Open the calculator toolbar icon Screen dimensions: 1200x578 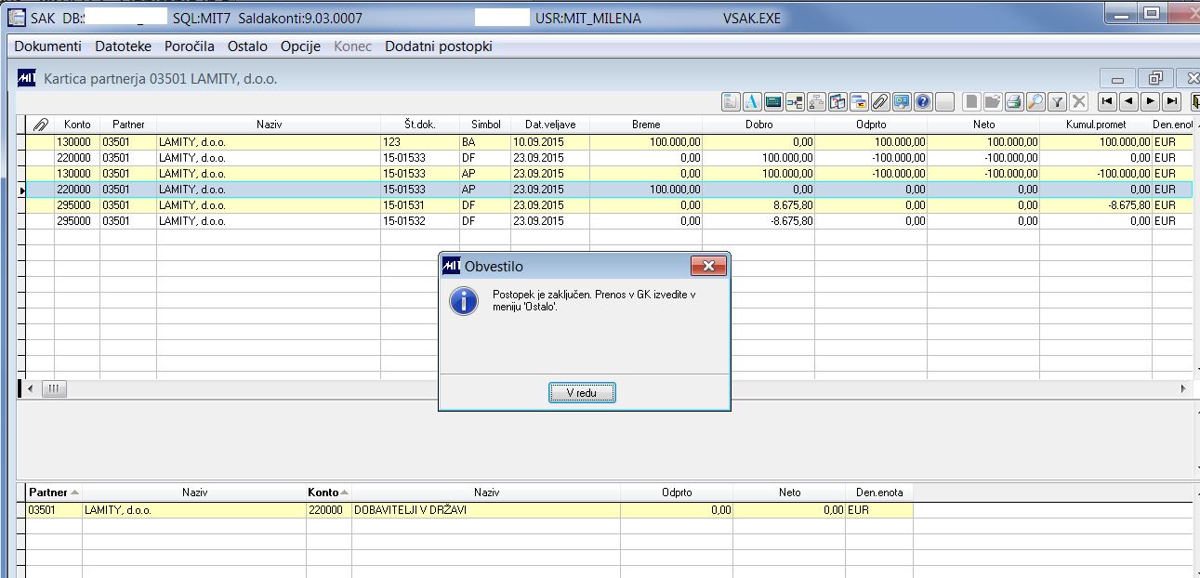(x=773, y=101)
